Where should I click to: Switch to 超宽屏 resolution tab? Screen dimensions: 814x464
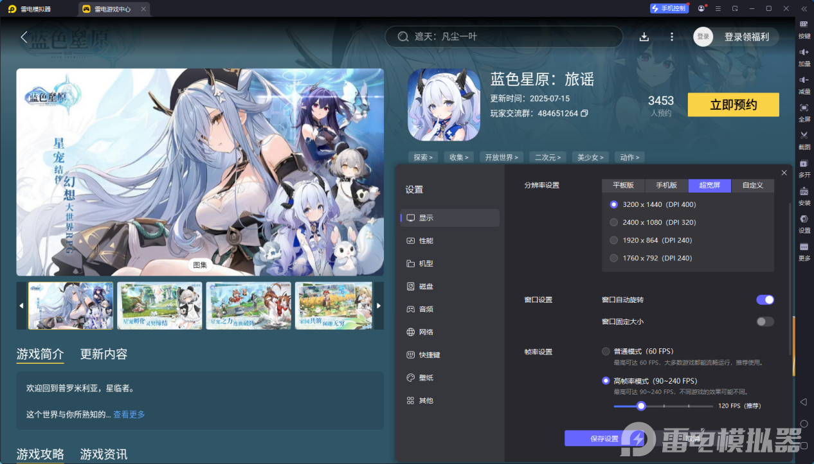[710, 185]
